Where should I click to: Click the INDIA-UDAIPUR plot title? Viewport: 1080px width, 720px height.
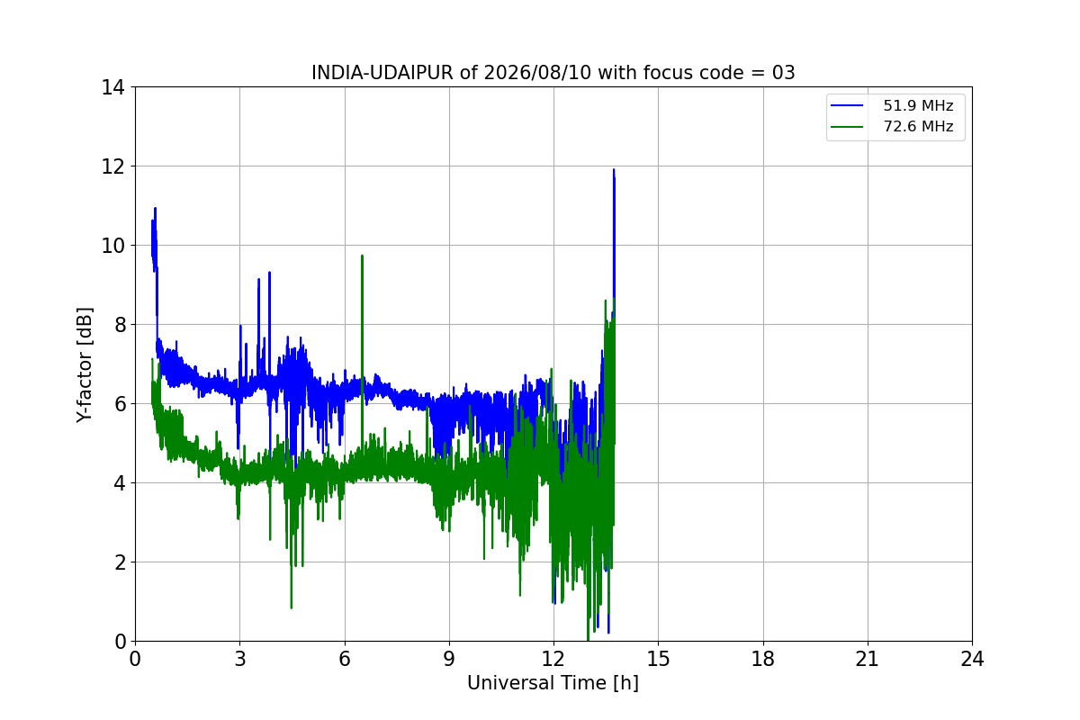(553, 73)
